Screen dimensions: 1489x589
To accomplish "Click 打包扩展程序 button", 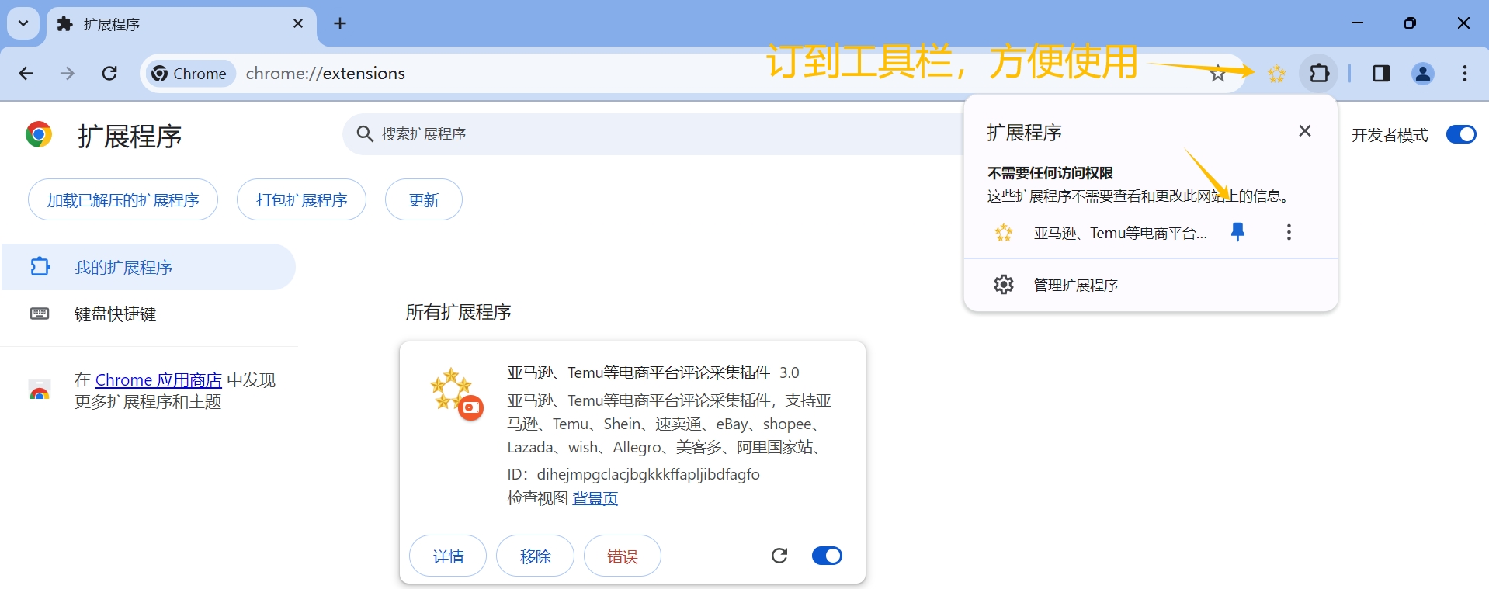I will pyautogui.click(x=301, y=200).
